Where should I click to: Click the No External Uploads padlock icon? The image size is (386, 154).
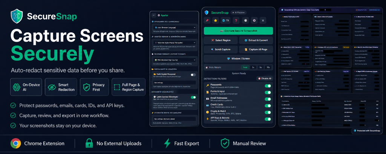(89, 143)
